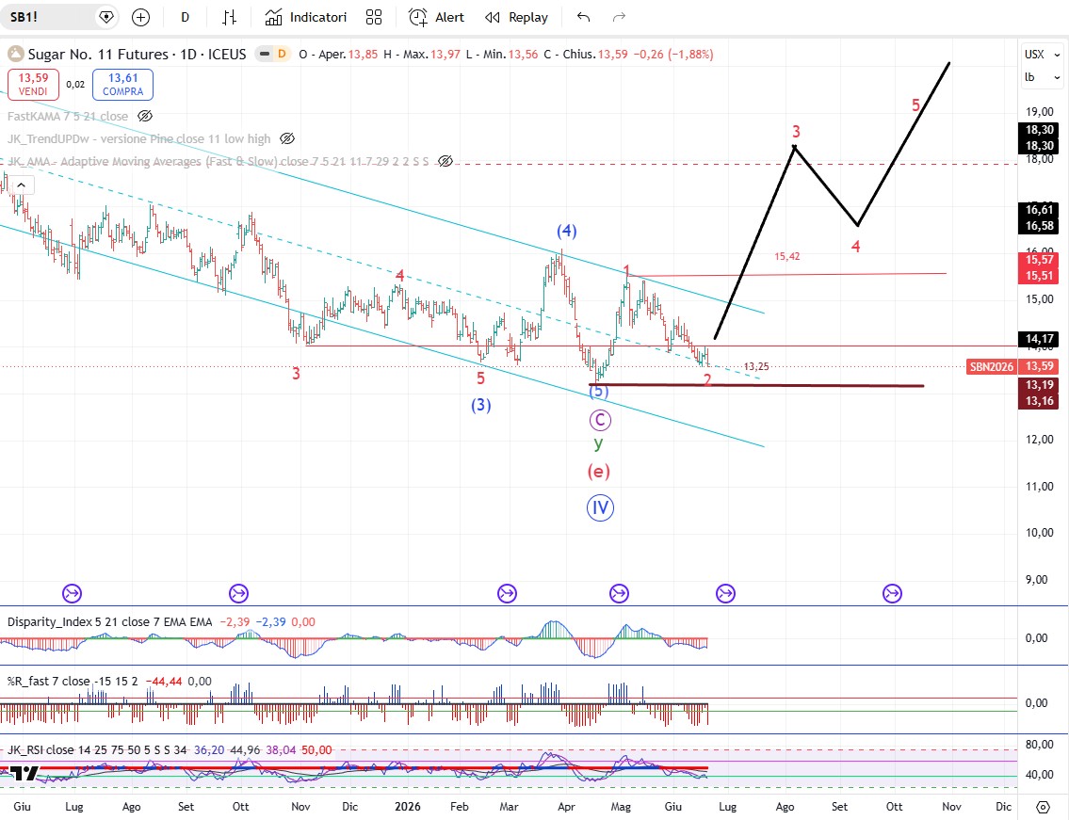Add a symbol with the plus icon
This screenshot has height=820, width=1069.
click(140, 17)
